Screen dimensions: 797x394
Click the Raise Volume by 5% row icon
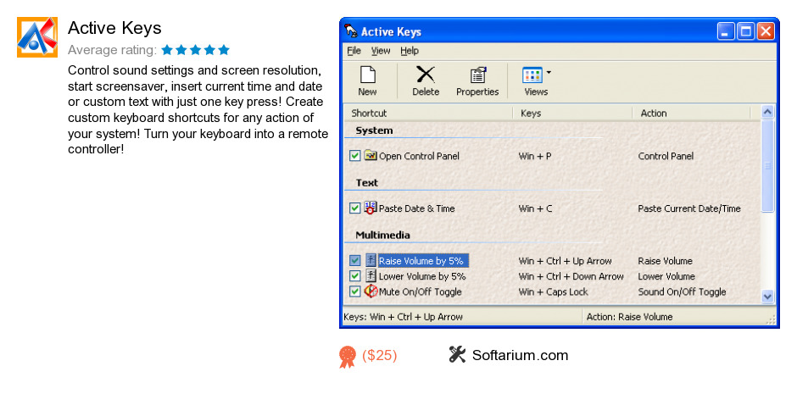click(371, 260)
